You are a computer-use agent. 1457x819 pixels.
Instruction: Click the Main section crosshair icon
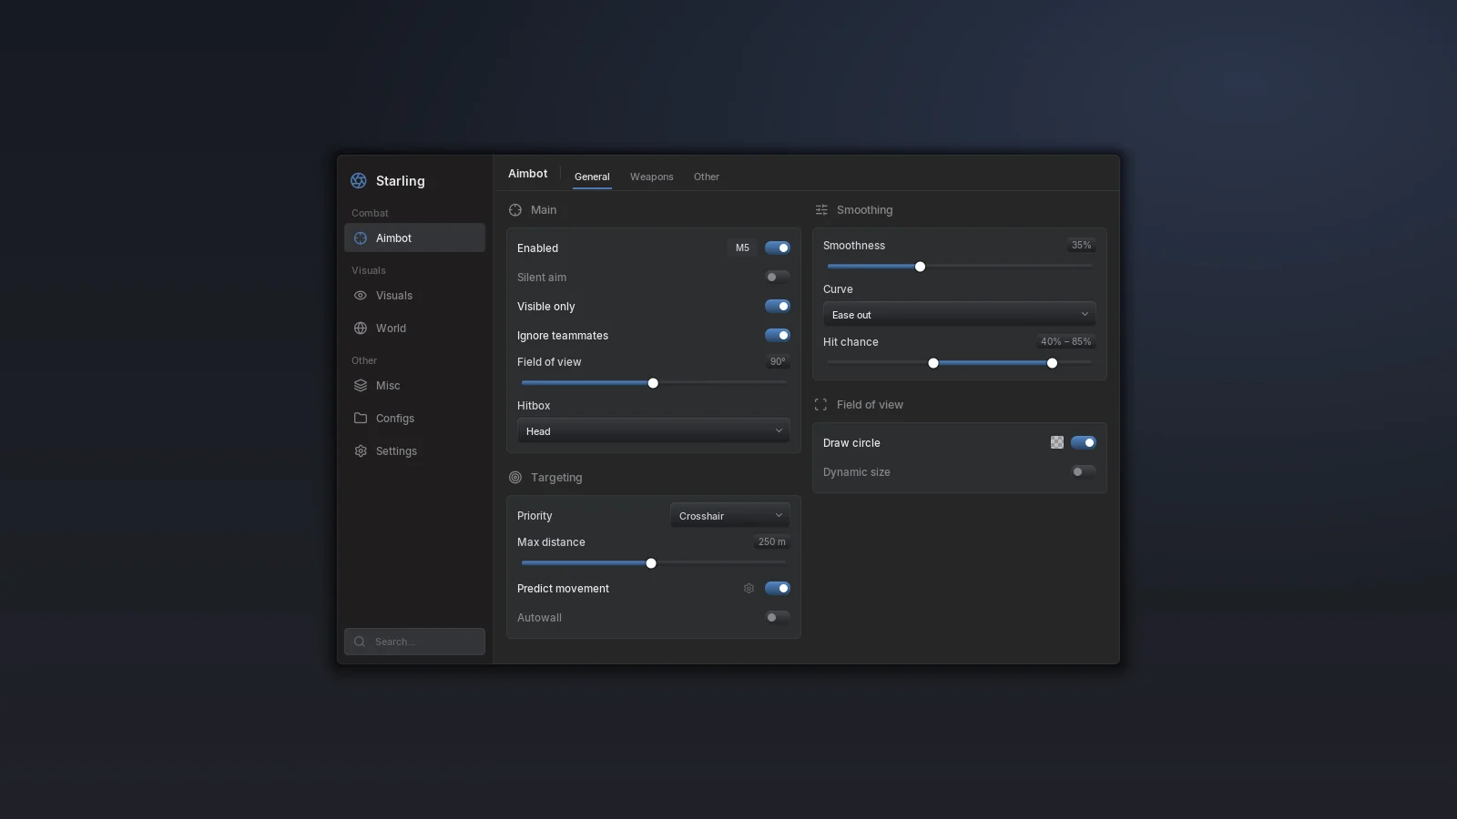tap(515, 210)
